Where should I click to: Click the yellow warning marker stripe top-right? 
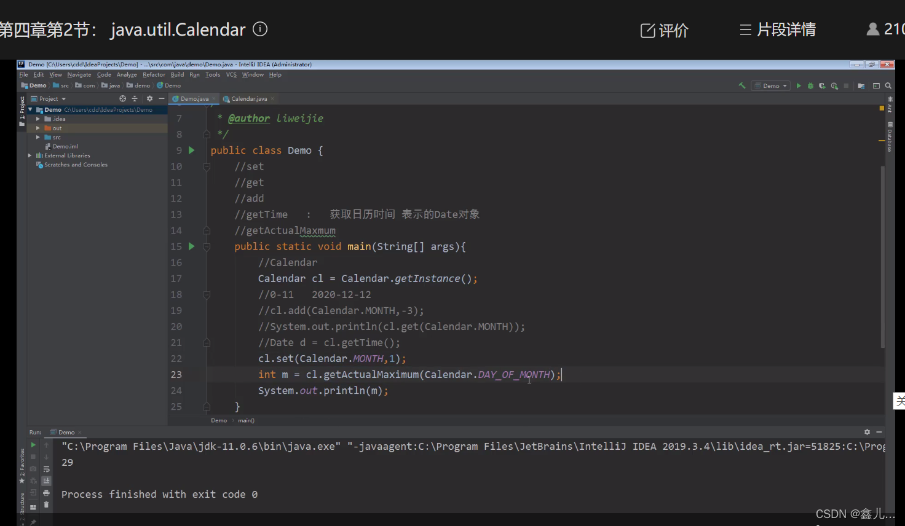(882, 108)
